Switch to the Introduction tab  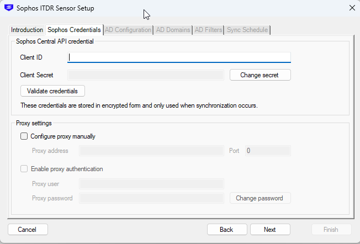pos(27,30)
